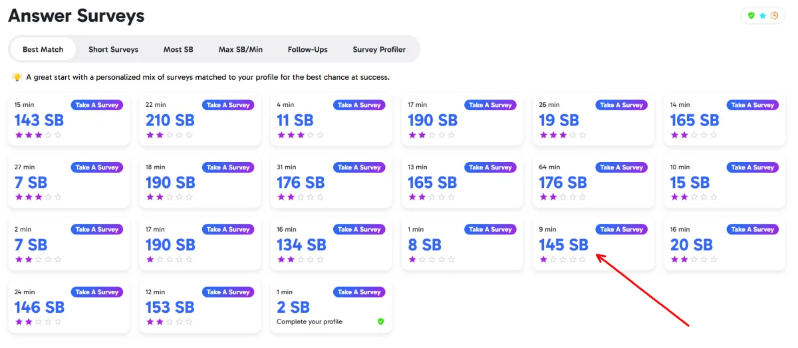Start the 12 min 153 SB survey
Screen dimensions: 798x348
click(228, 292)
